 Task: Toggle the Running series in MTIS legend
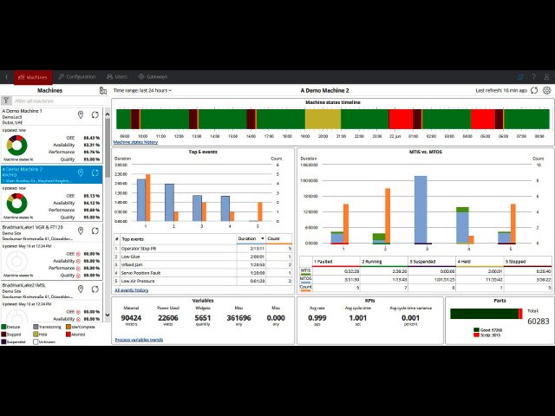pos(367,260)
